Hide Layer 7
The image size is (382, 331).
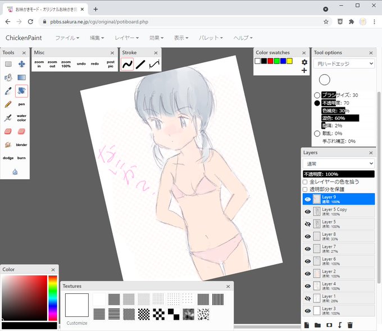[x=308, y=249]
